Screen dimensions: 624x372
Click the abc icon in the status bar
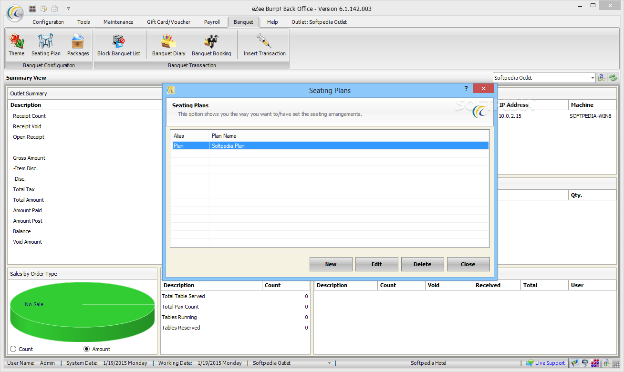607,363
